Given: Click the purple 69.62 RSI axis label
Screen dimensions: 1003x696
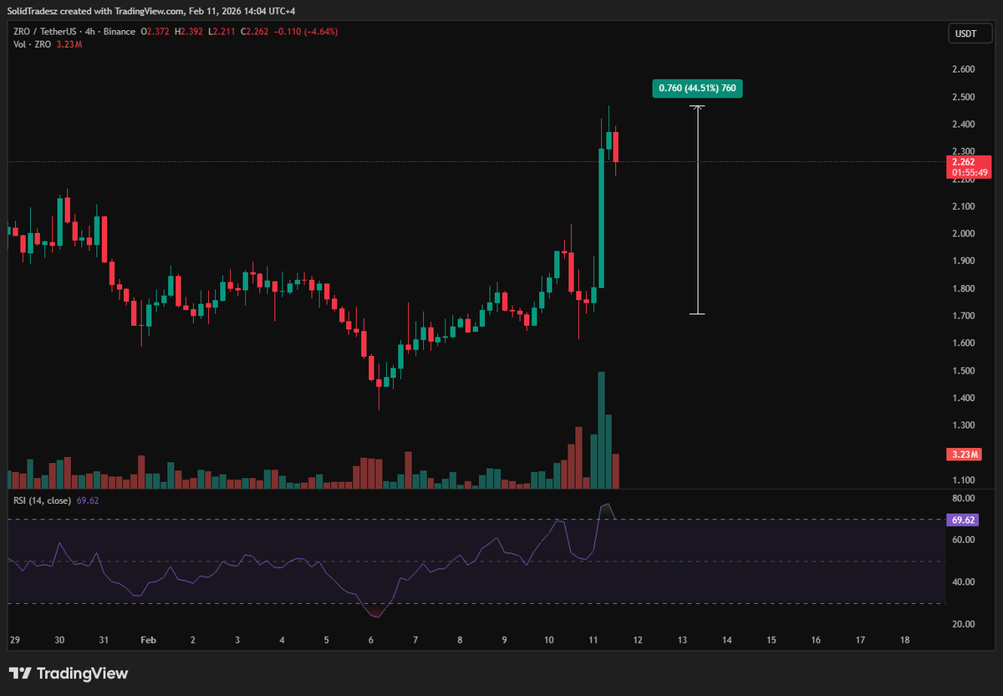Looking at the screenshot, I should tap(964, 520).
